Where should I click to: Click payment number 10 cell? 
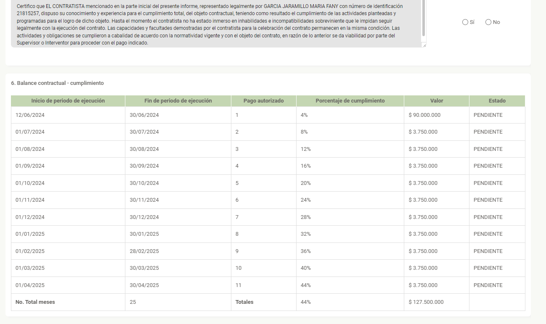click(x=264, y=268)
